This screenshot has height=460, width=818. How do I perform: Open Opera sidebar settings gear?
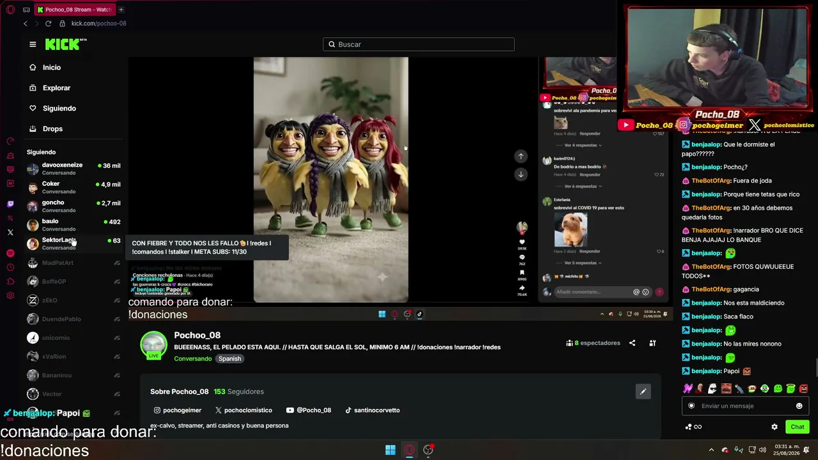(x=10, y=295)
